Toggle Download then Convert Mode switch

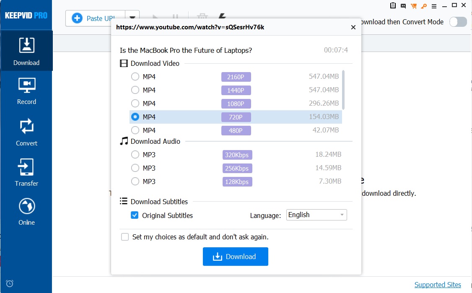pyautogui.click(x=458, y=22)
